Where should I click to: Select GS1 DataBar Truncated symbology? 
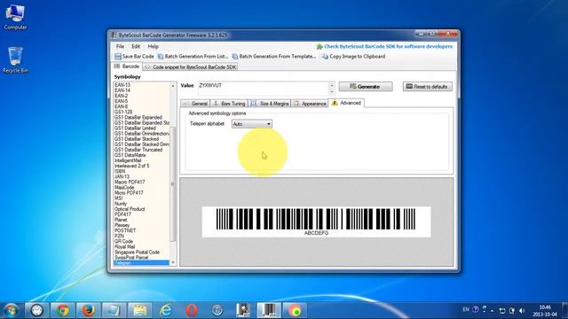coord(138,150)
